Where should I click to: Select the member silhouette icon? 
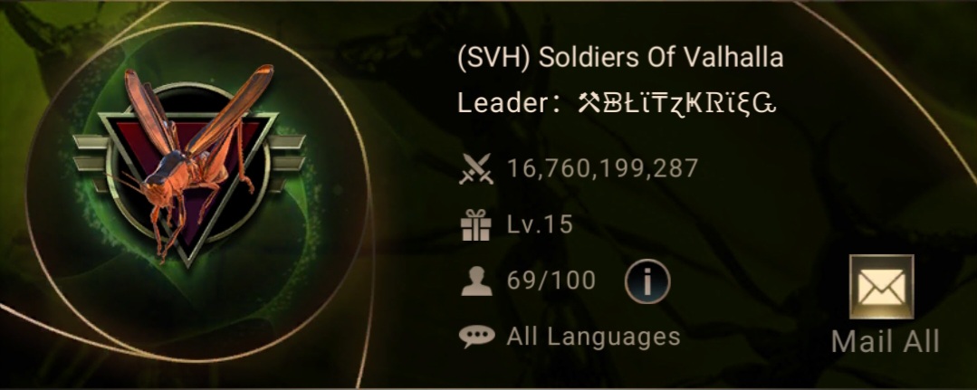476,281
